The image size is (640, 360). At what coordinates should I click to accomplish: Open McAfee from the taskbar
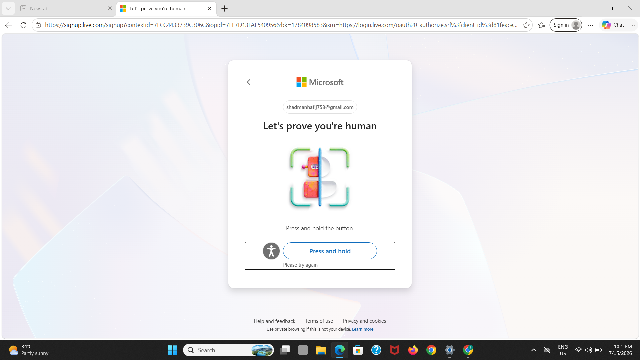pyautogui.click(x=395, y=350)
